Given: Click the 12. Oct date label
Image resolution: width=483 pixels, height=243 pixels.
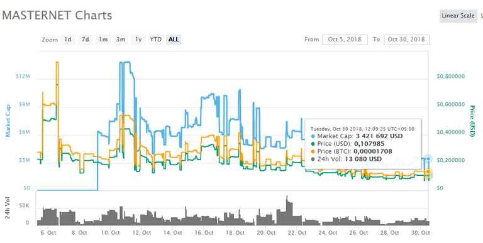Looking at the screenshot, I should click(x=142, y=233).
